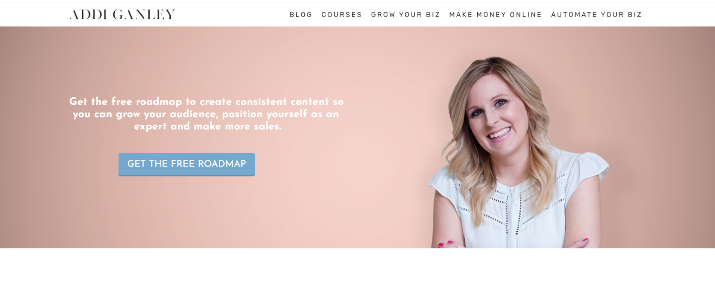Click the blank white area below the banner

pos(357,265)
